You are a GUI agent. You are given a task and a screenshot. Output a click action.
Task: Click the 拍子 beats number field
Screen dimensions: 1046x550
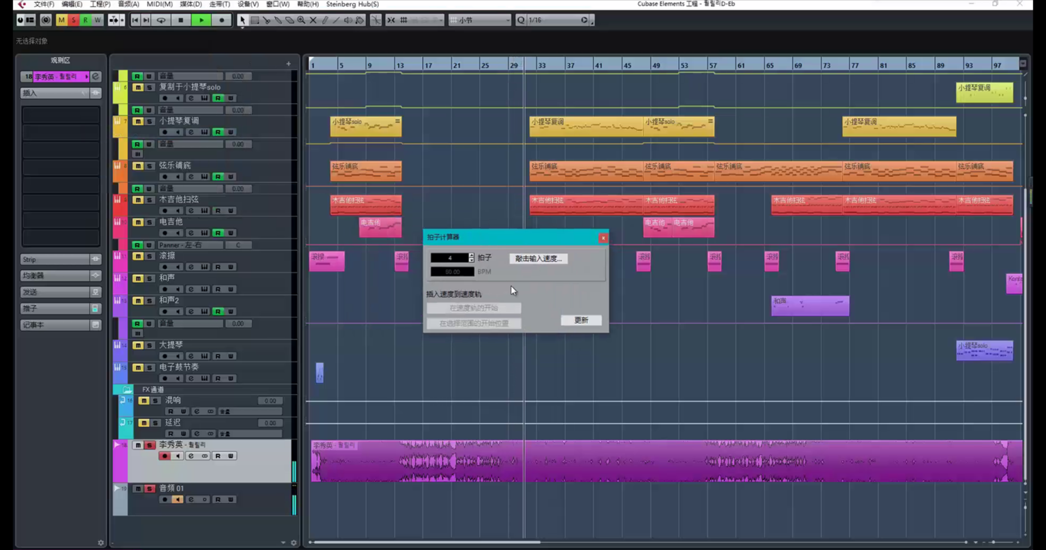(x=449, y=258)
